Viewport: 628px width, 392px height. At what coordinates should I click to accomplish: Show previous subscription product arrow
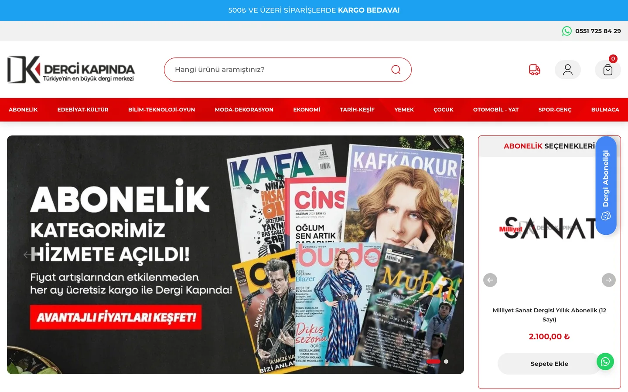(x=490, y=280)
